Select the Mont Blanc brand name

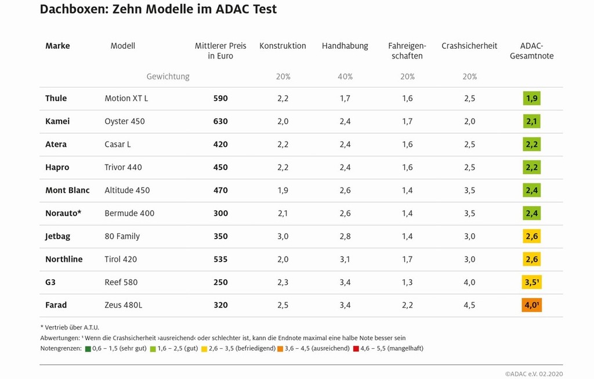(67, 190)
